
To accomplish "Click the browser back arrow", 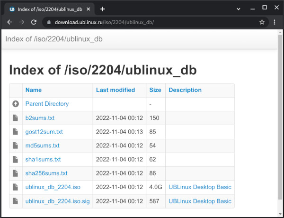I will click(9, 22).
